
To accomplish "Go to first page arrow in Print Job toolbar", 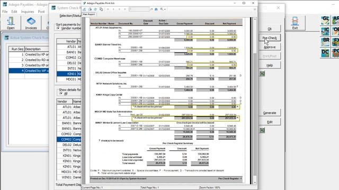I will [108, 9].
